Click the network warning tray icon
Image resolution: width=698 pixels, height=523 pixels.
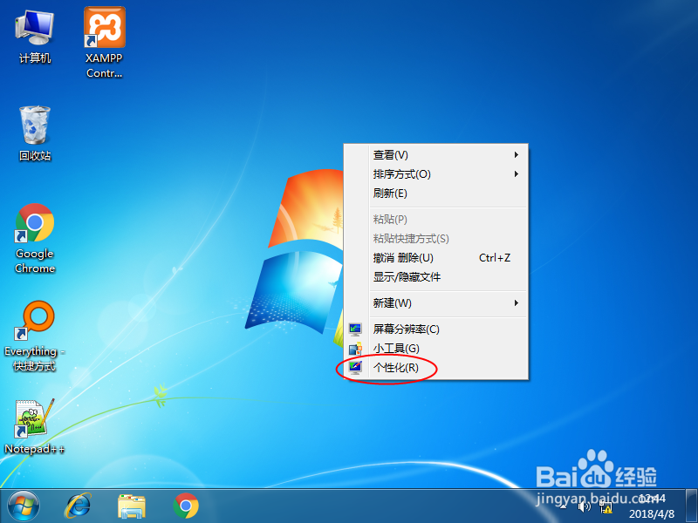coord(605,507)
